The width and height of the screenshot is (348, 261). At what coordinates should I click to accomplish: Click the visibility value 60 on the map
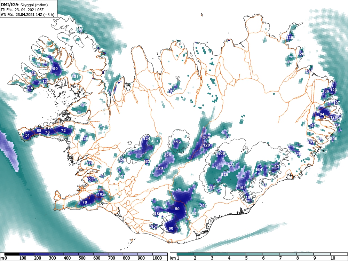pos(171,228)
